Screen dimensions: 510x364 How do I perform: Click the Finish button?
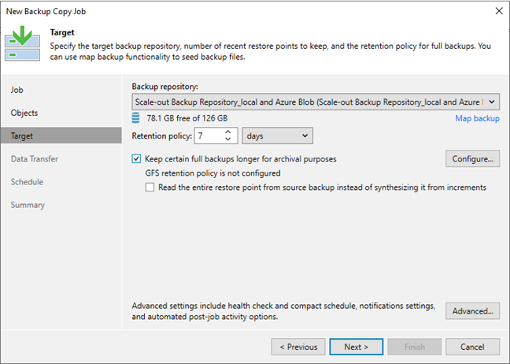[x=414, y=347]
